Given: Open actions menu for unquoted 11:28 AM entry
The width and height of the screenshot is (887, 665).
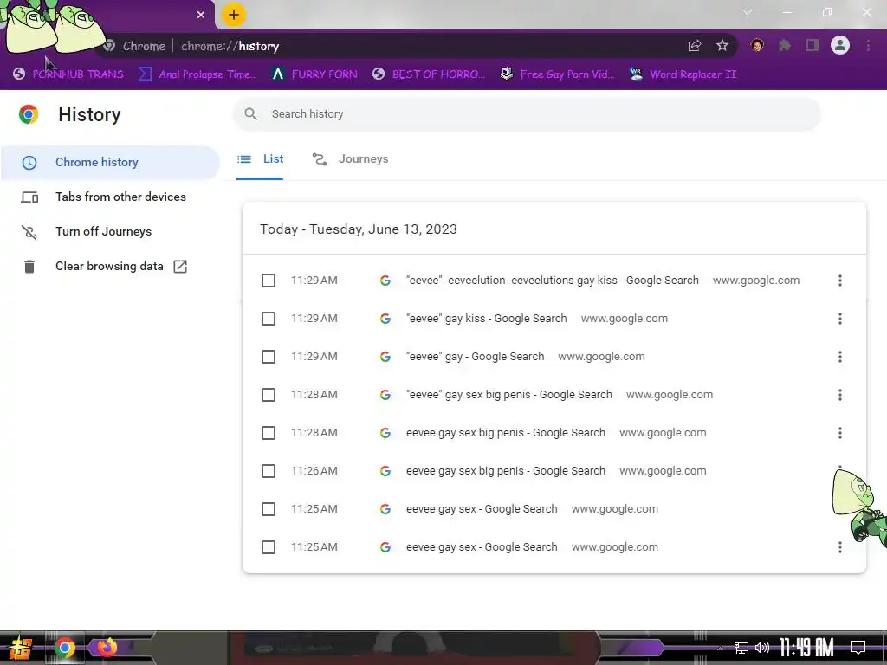Looking at the screenshot, I should click(840, 433).
